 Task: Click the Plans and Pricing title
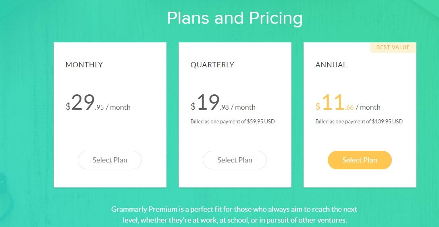(235, 18)
